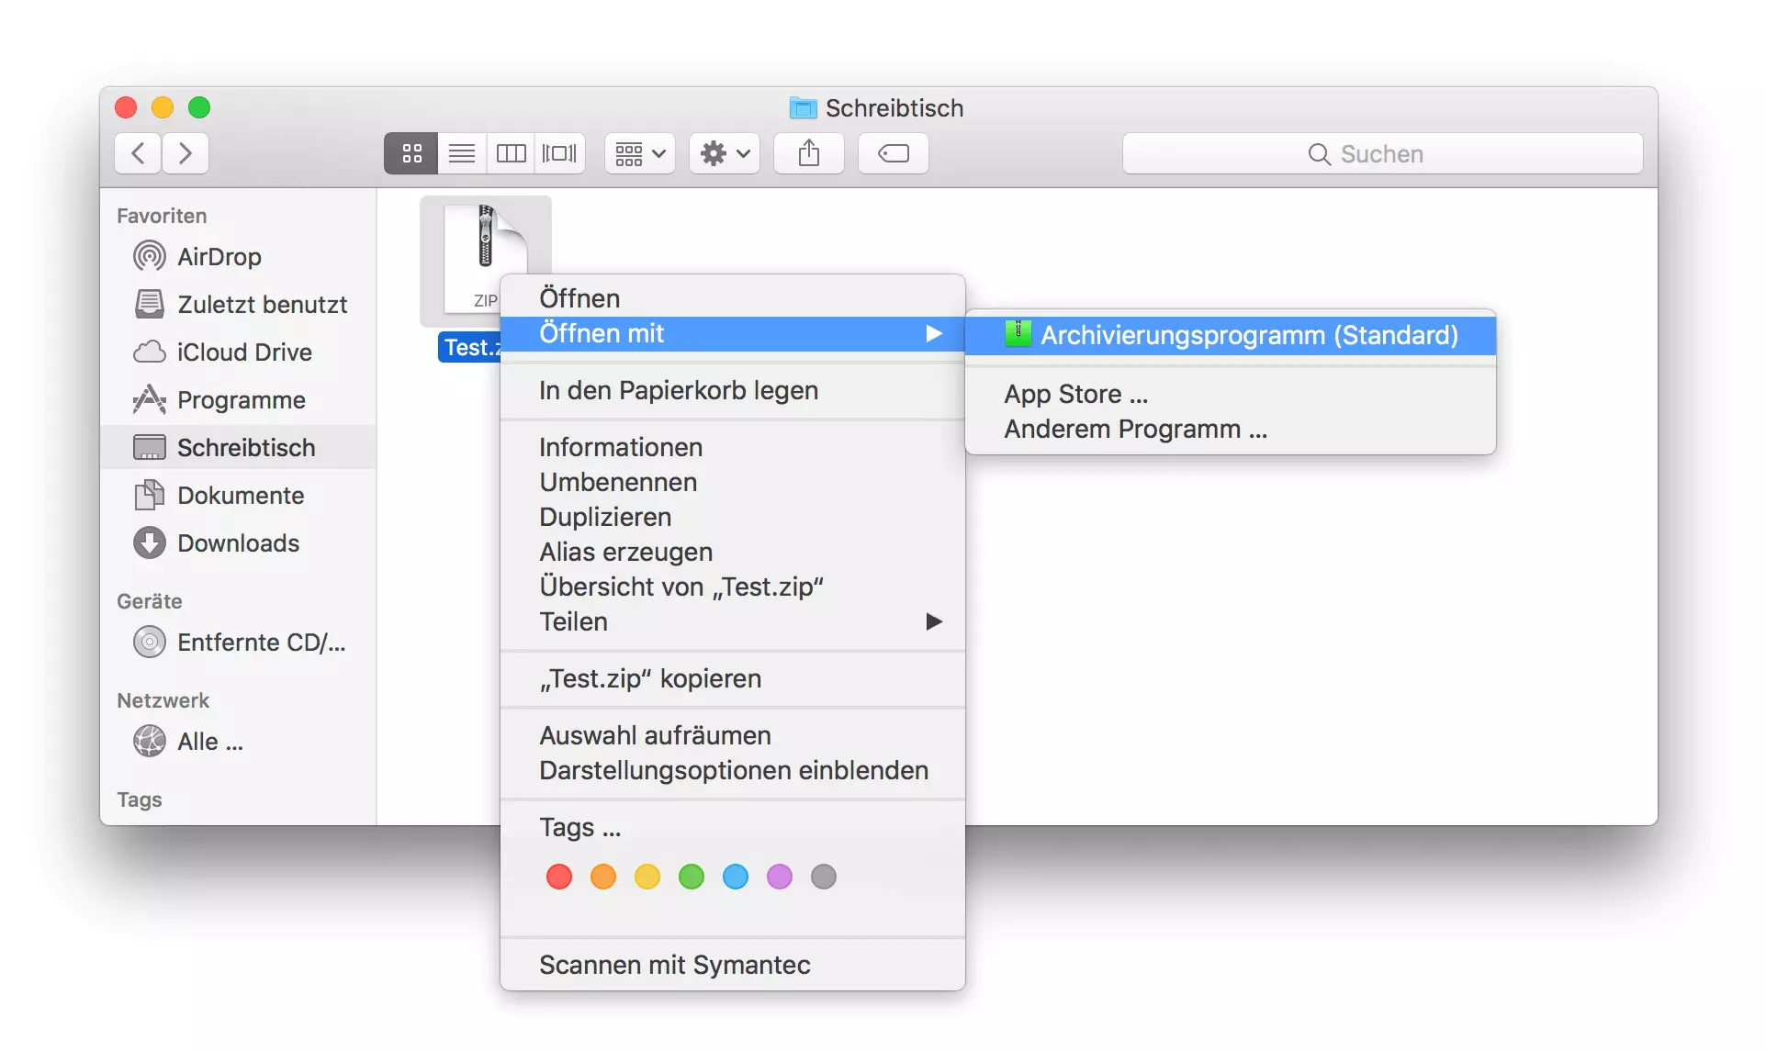
Task: Choose Öffnen in the context menu
Action: [x=732, y=298]
